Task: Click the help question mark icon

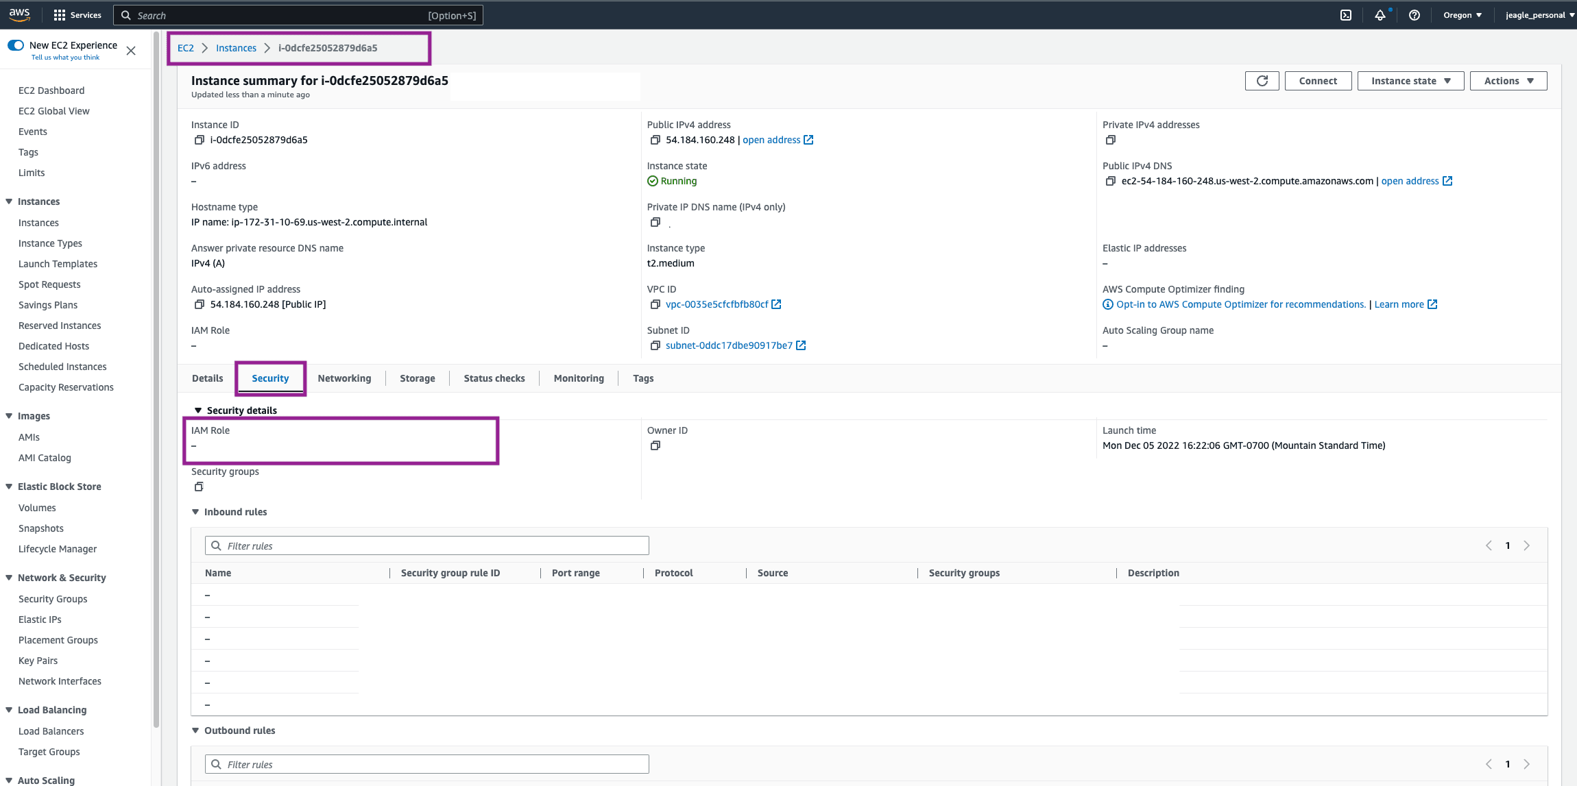Action: pyautogui.click(x=1414, y=15)
